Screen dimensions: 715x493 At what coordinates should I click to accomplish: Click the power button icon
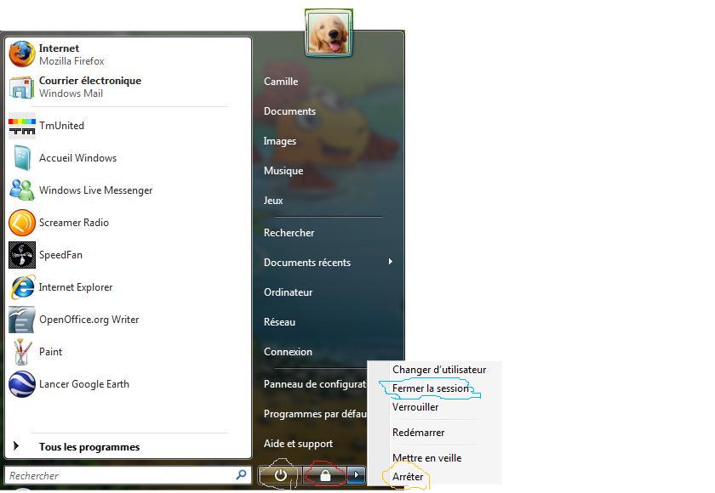point(281,476)
